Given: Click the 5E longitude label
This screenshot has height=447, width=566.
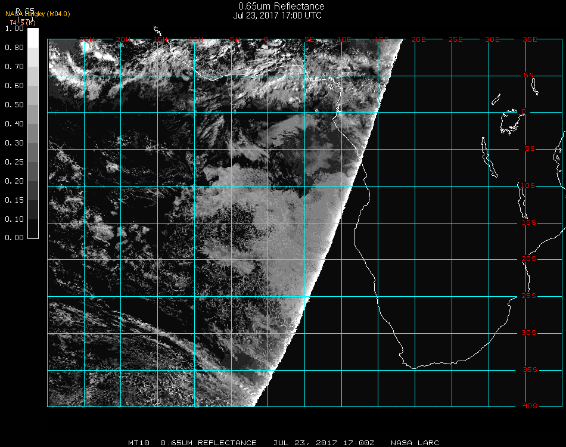Looking at the screenshot, I should tap(309, 39).
